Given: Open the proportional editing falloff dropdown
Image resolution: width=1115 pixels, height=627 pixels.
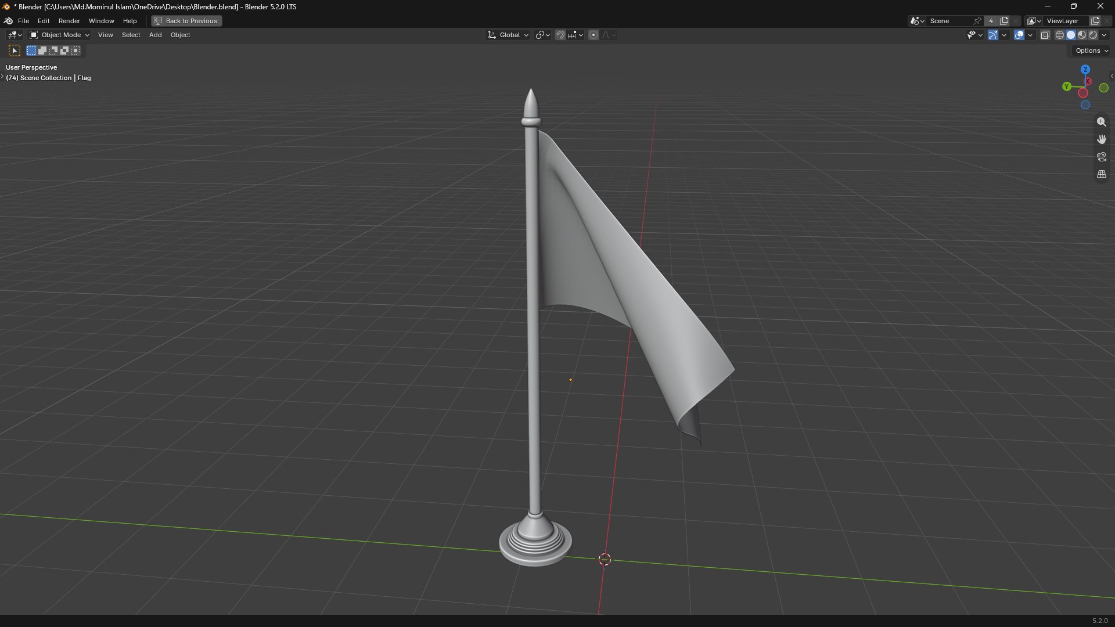Looking at the screenshot, I should pos(609,35).
